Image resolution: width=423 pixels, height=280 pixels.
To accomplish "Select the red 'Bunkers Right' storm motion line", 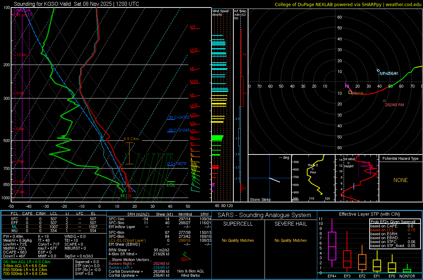I will coord(139,264).
